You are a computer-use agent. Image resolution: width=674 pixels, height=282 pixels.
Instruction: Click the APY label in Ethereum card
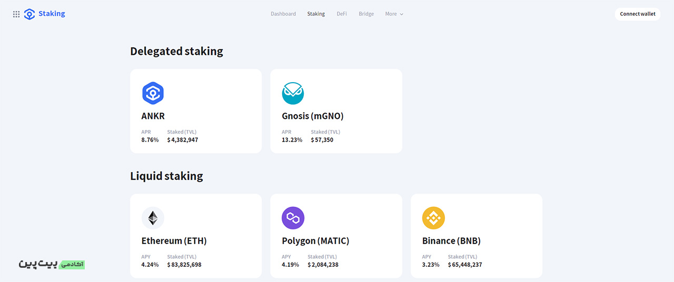pos(146,257)
